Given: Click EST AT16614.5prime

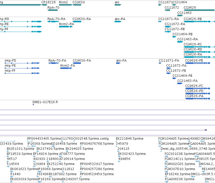Looking at the screenshot, I should click(x=72, y=159).
